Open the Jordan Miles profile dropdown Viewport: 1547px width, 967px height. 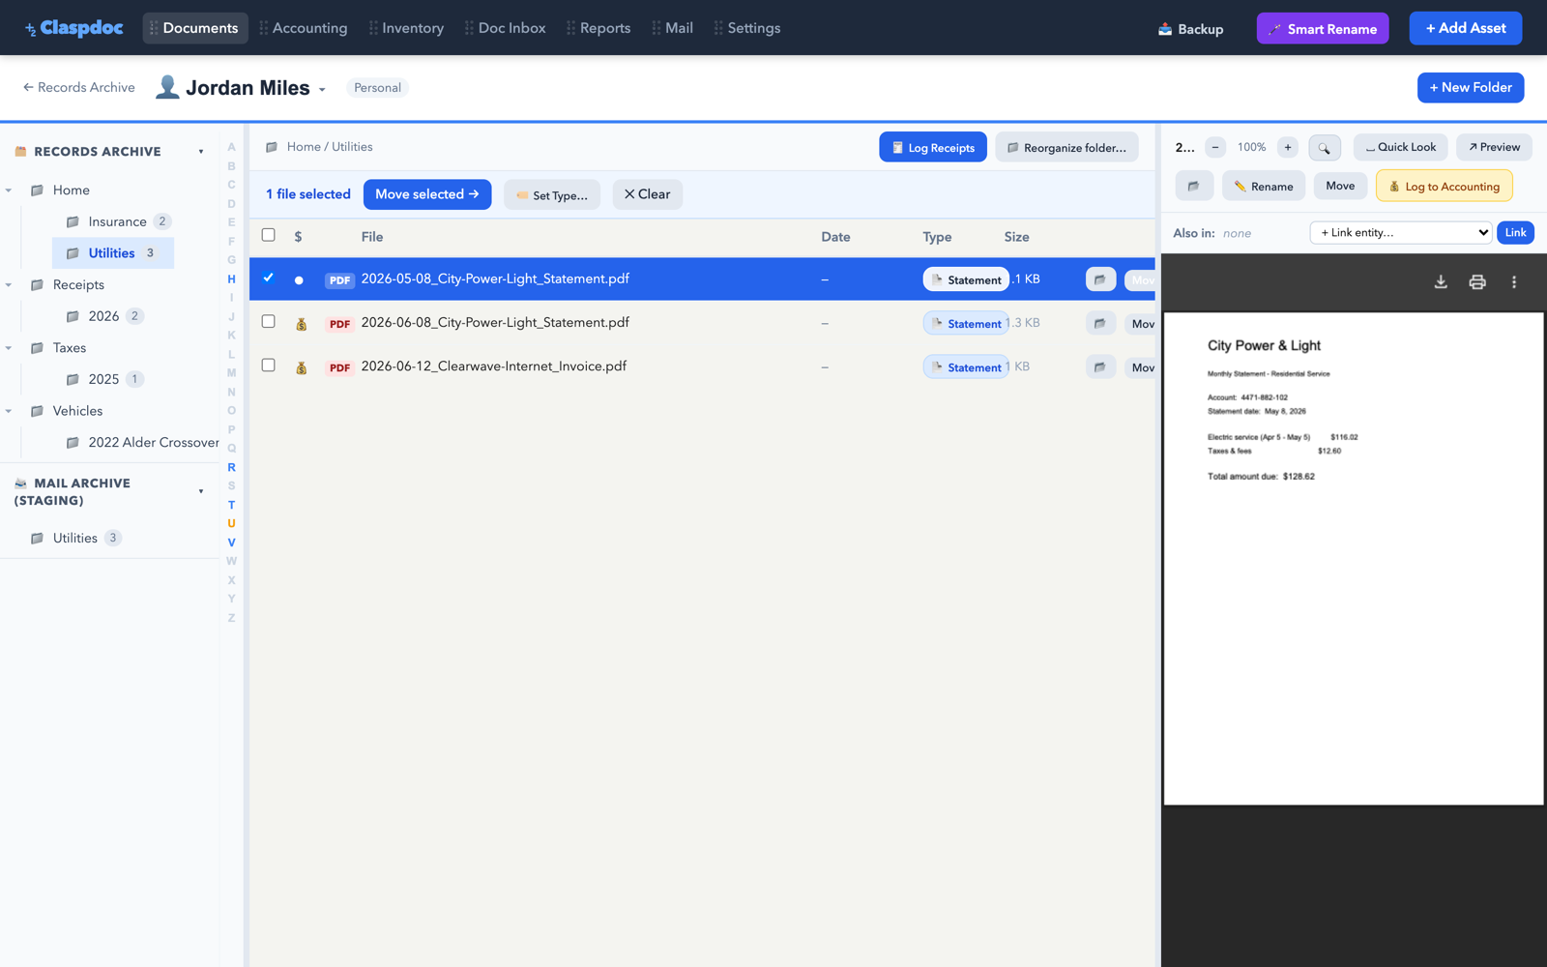[x=322, y=89]
